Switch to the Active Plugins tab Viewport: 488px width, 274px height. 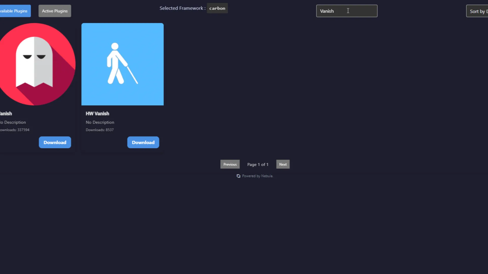coord(55,11)
